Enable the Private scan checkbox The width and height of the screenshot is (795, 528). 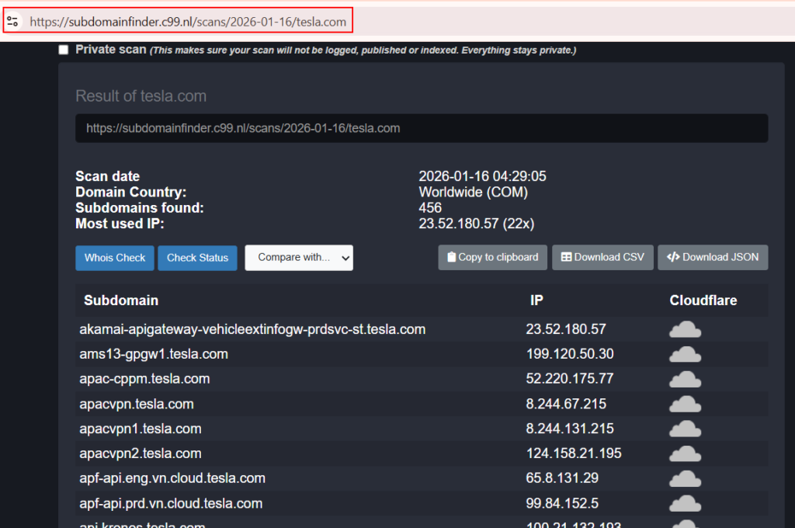tap(64, 50)
